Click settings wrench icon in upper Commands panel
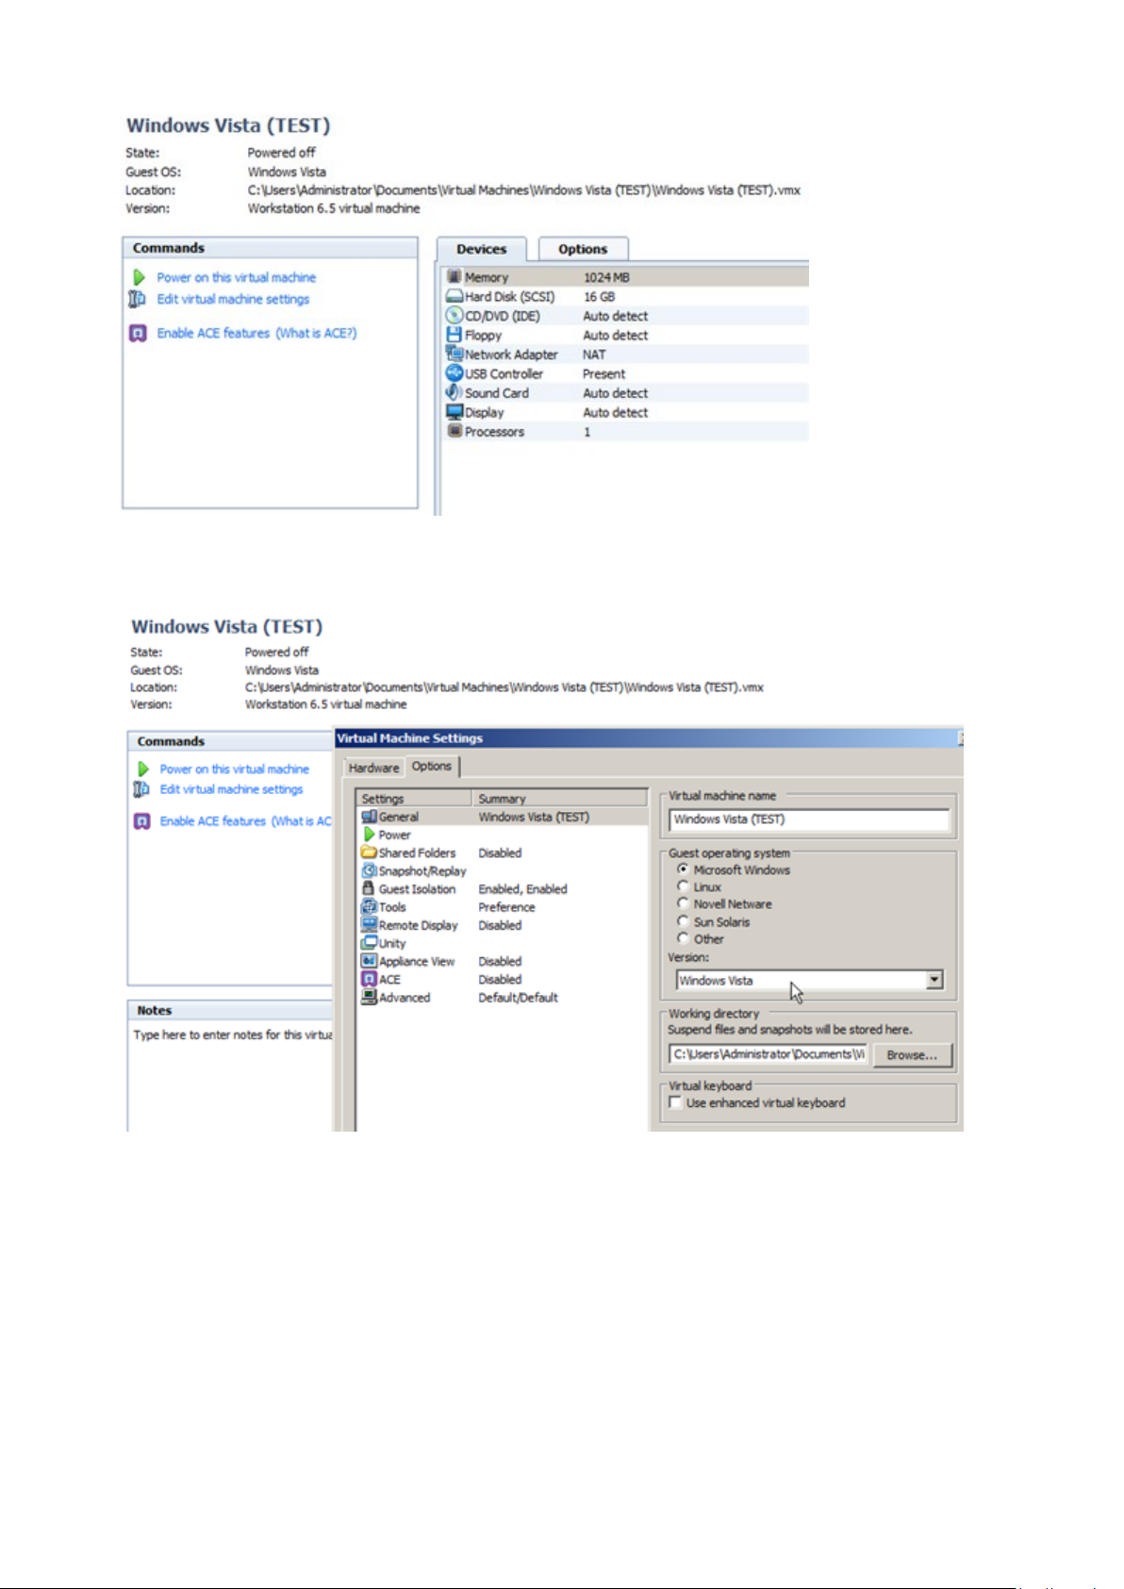Image resolution: width=1124 pixels, height=1589 pixels. [138, 299]
